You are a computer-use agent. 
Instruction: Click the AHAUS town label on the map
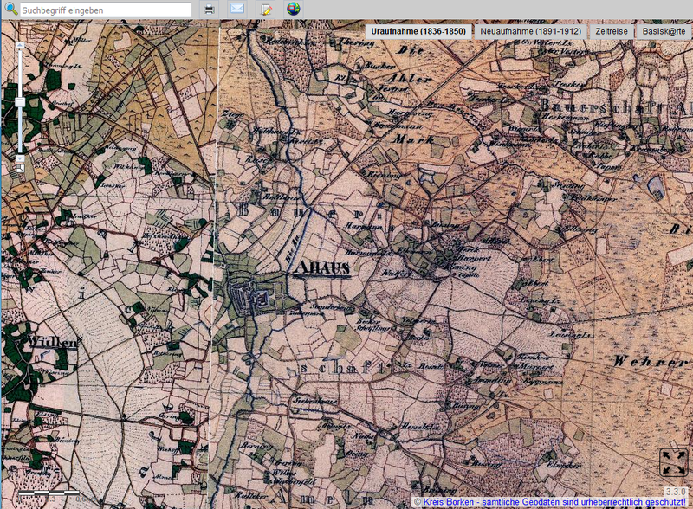(x=321, y=267)
